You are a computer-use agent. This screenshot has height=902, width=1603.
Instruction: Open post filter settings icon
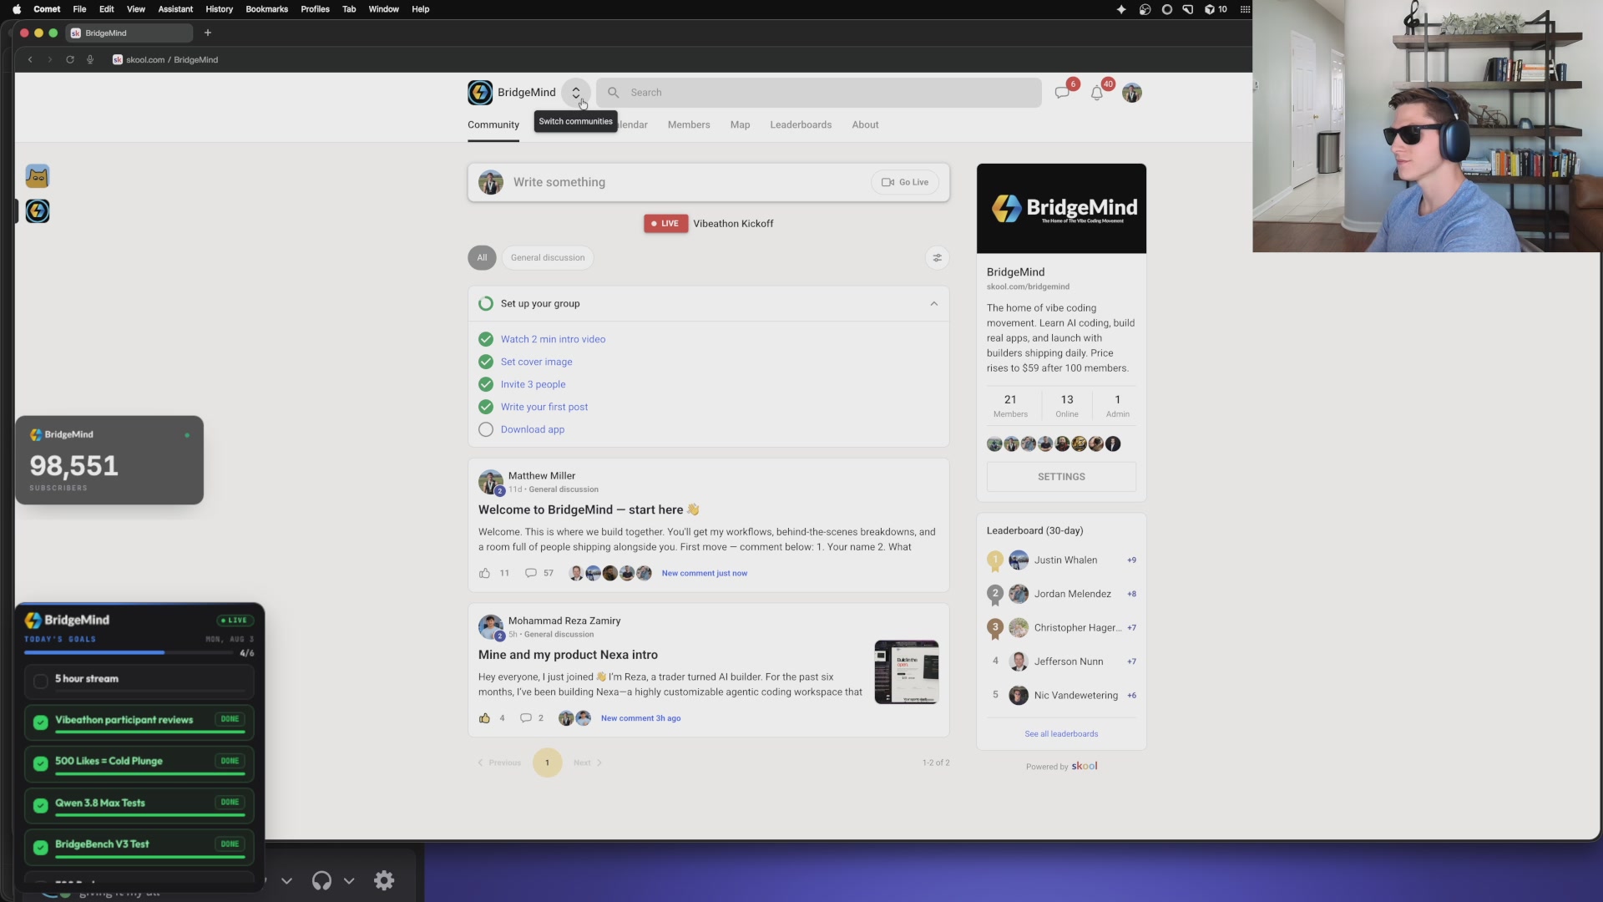click(938, 258)
